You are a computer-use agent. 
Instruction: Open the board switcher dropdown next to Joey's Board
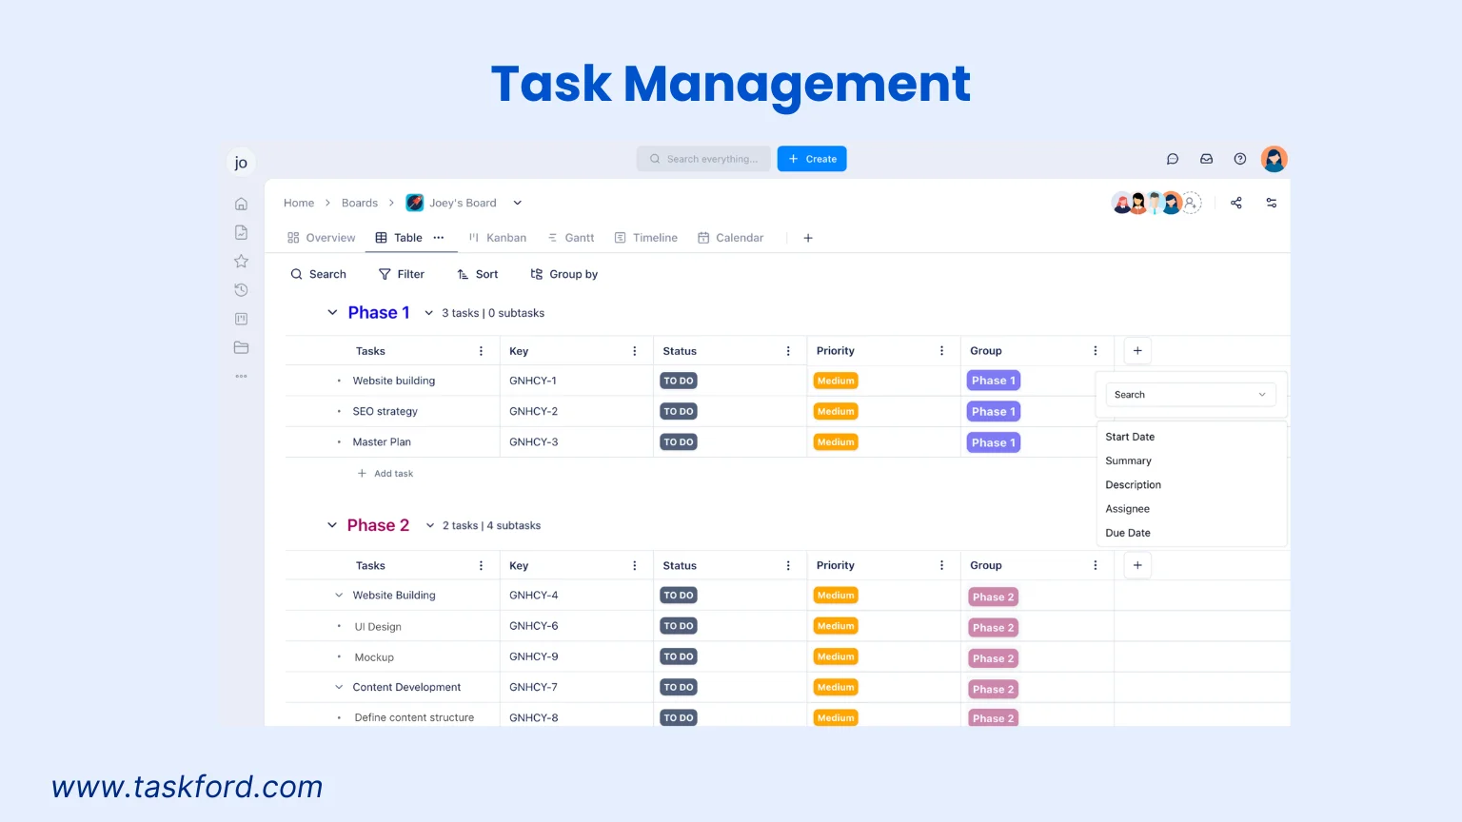pos(517,203)
